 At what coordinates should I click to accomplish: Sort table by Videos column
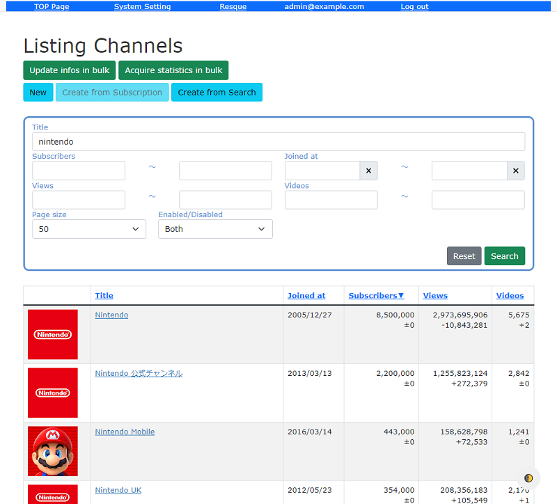tap(510, 296)
